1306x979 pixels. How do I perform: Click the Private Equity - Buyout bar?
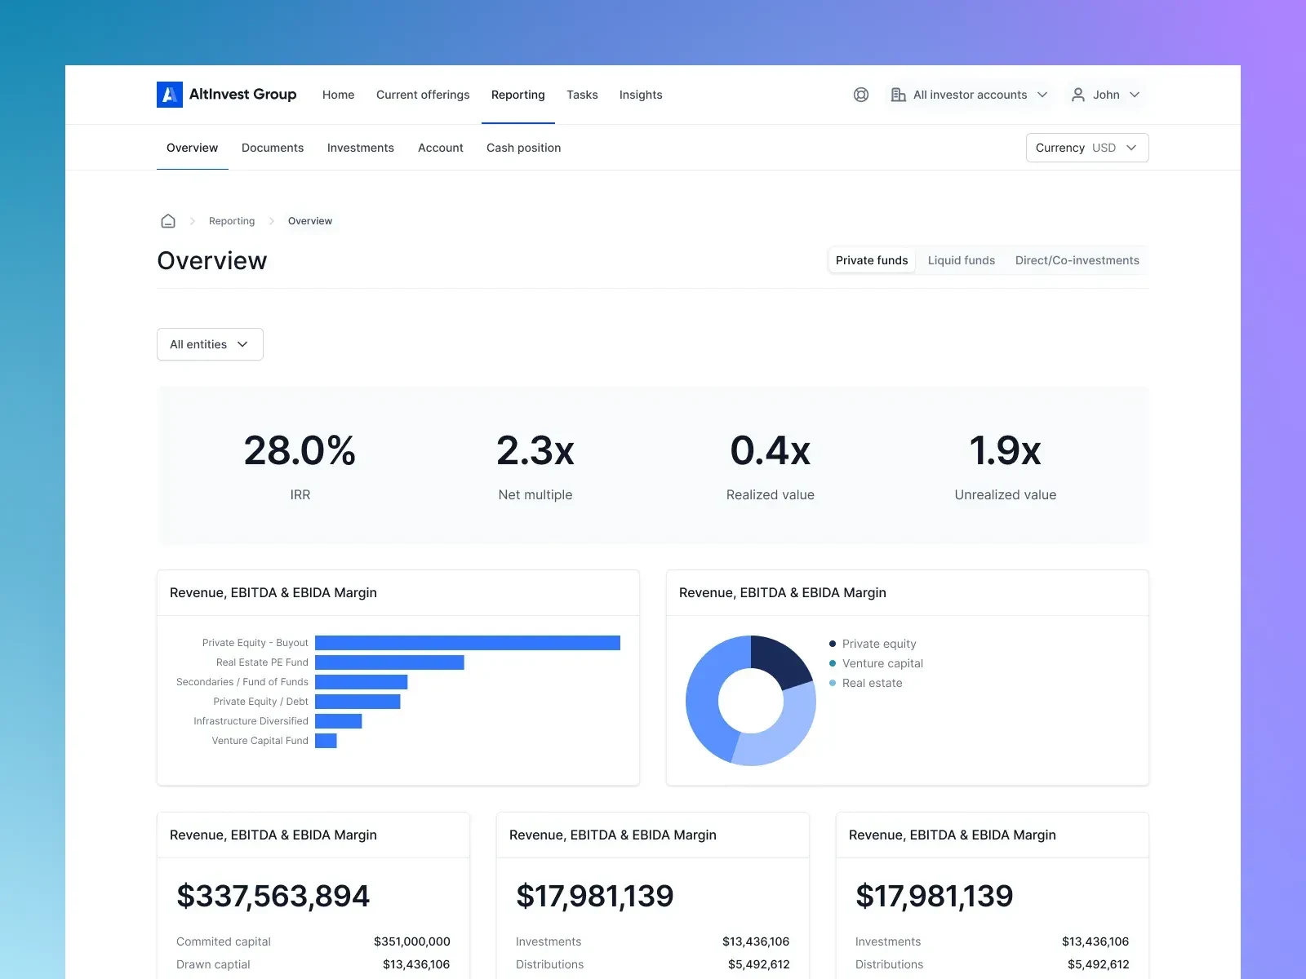click(x=465, y=642)
